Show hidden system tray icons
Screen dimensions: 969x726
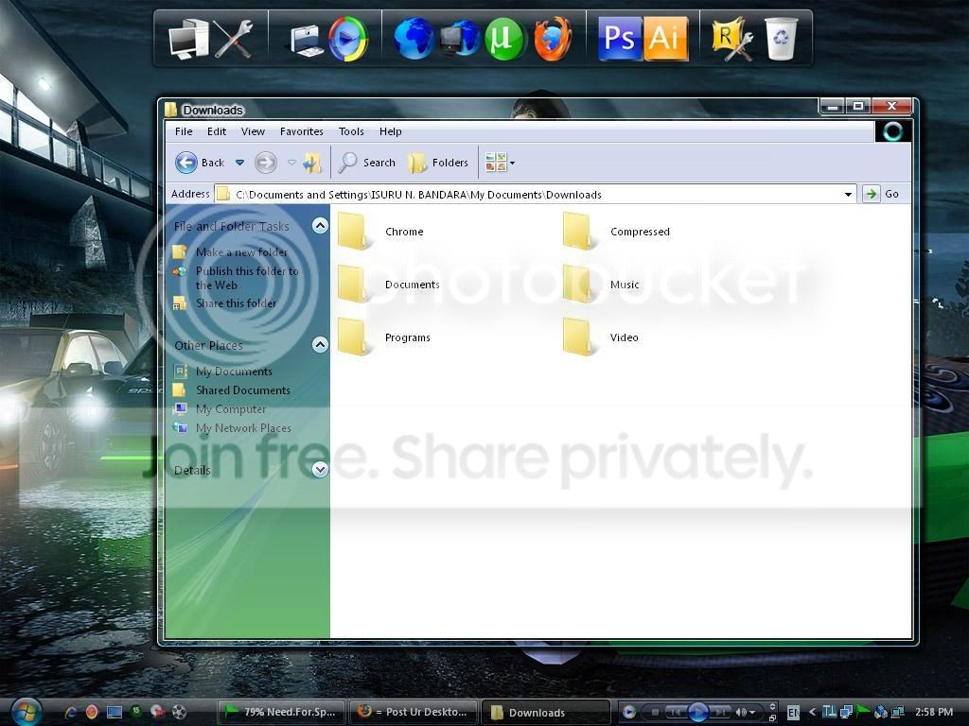tap(812, 712)
